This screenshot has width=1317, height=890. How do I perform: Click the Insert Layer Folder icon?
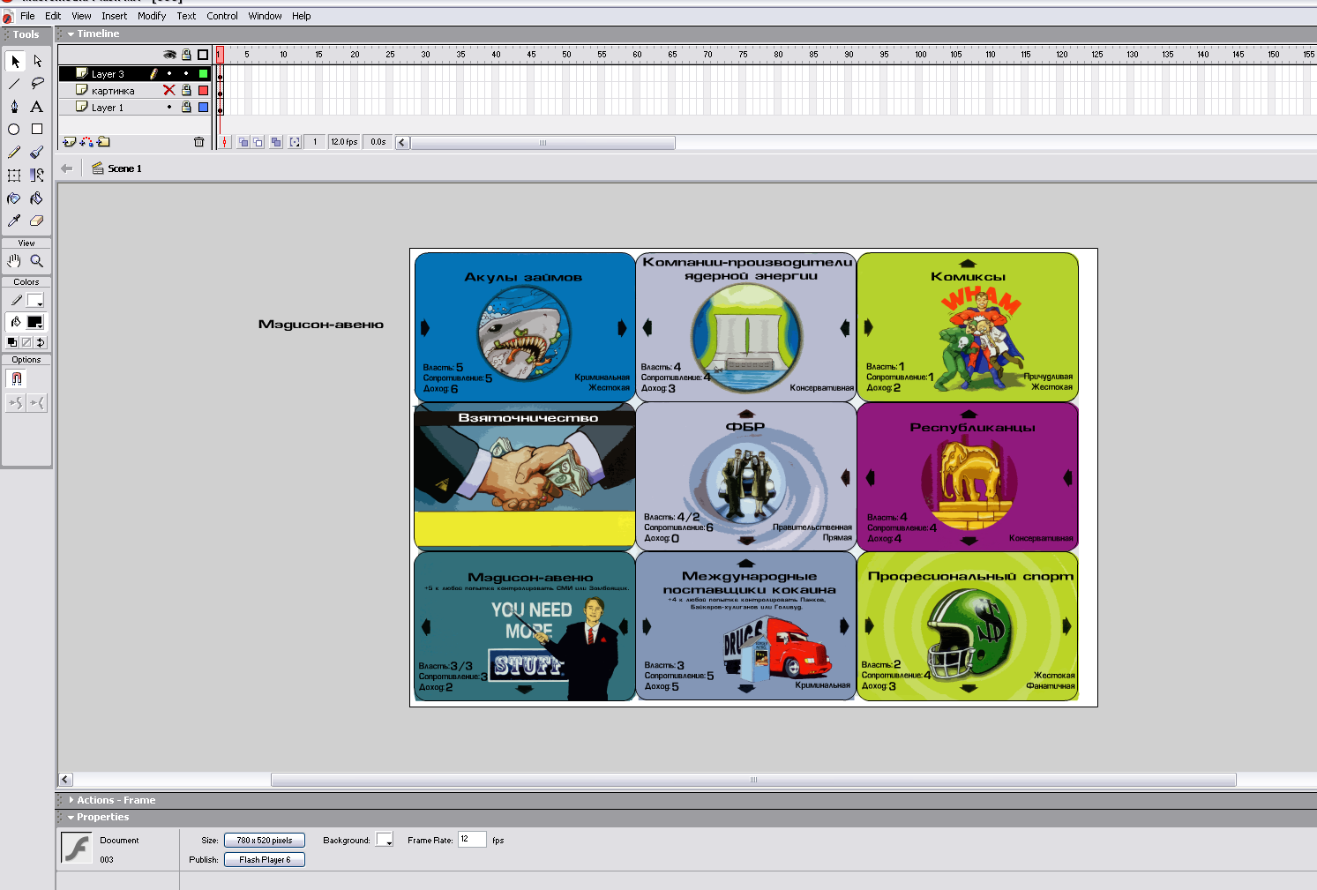pos(103,142)
